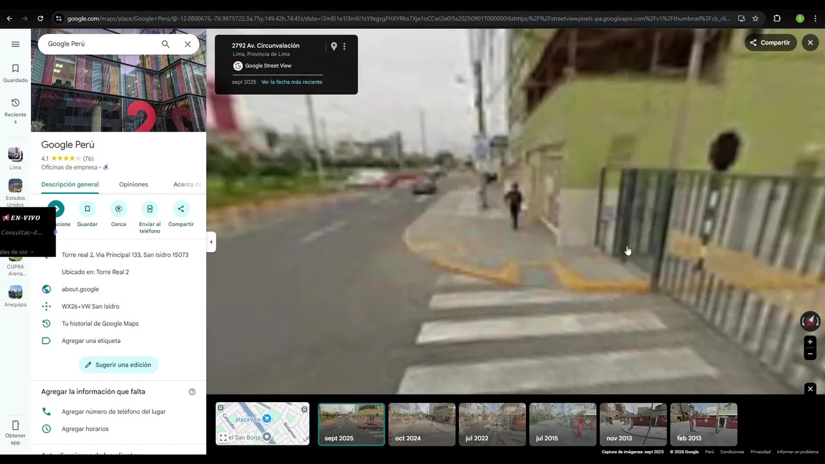Open the hamburger main menu
Screen dimensions: 825x464
pyautogui.click(x=15, y=44)
